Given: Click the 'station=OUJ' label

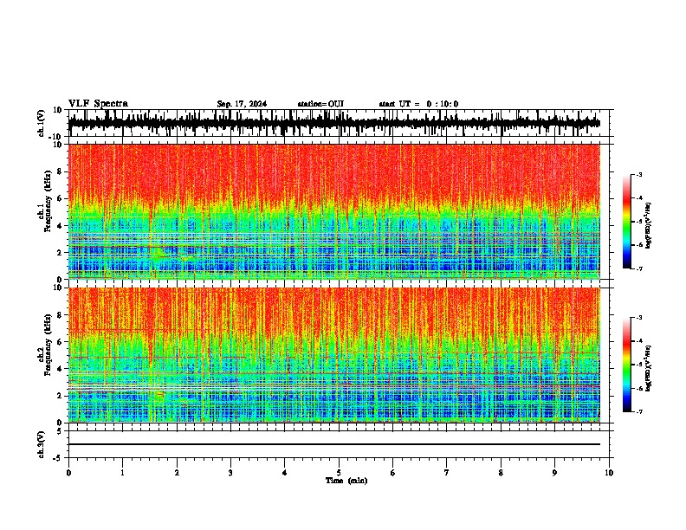Looking at the screenshot, I should click(320, 104).
